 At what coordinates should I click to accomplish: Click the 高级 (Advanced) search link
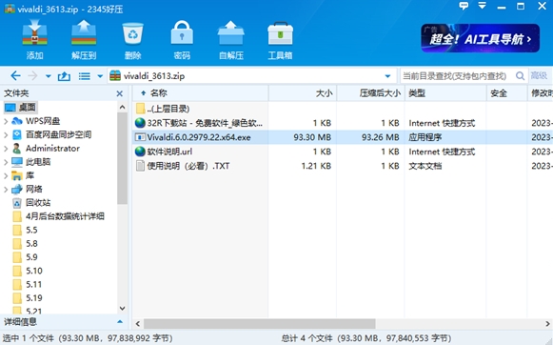(x=539, y=75)
